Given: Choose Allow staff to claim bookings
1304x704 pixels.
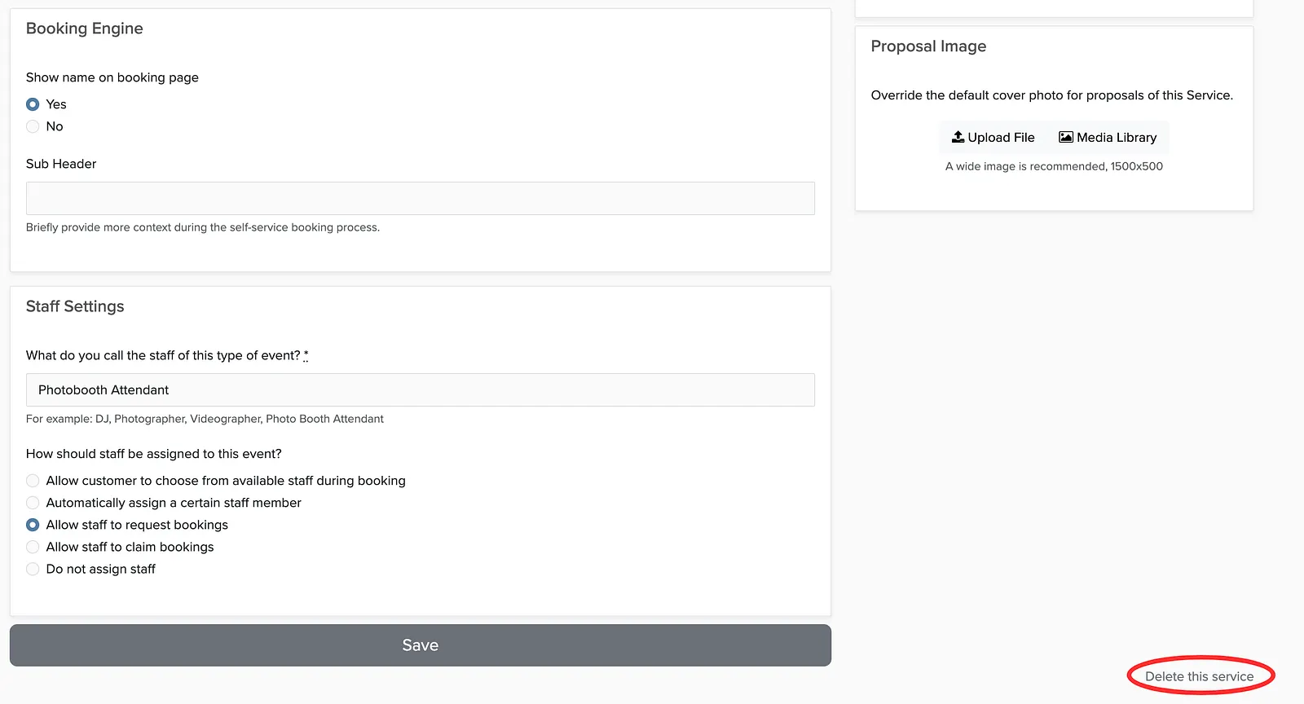Looking at the screenshot, I should [33, 547].
